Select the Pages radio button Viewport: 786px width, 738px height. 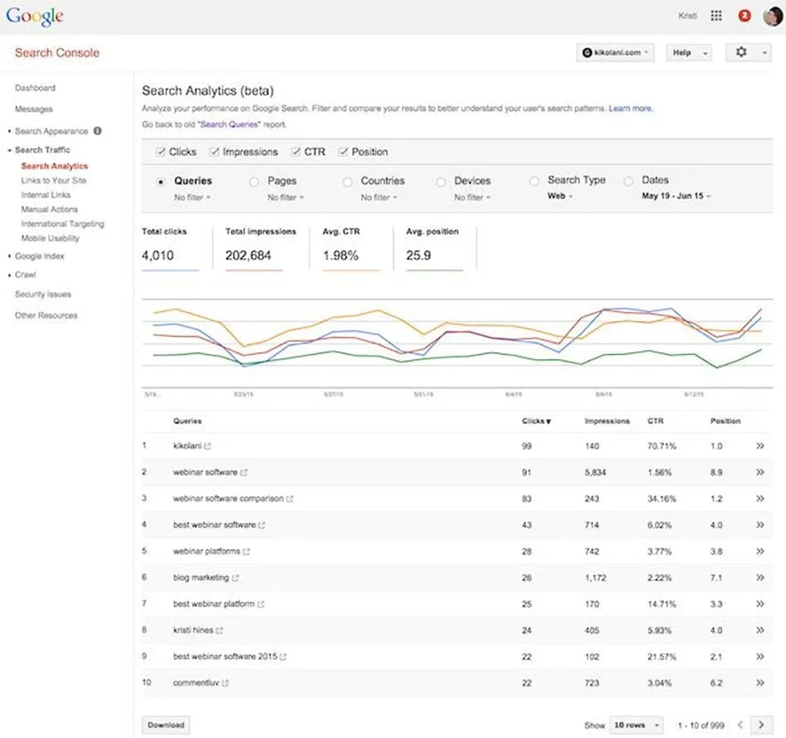[x=256, y=181]
